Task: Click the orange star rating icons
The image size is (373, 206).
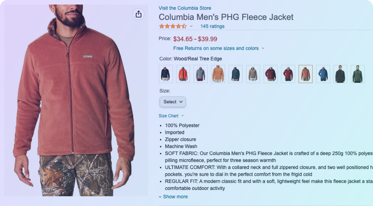Action: (x=173, y=26)
